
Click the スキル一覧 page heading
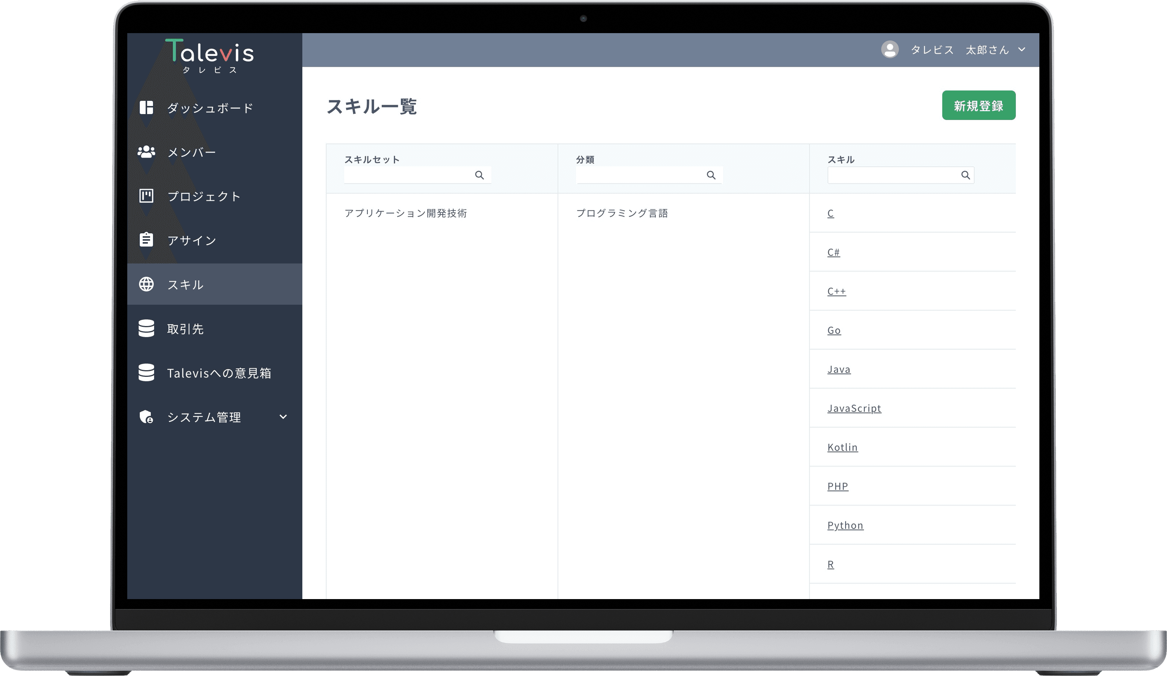371,106
